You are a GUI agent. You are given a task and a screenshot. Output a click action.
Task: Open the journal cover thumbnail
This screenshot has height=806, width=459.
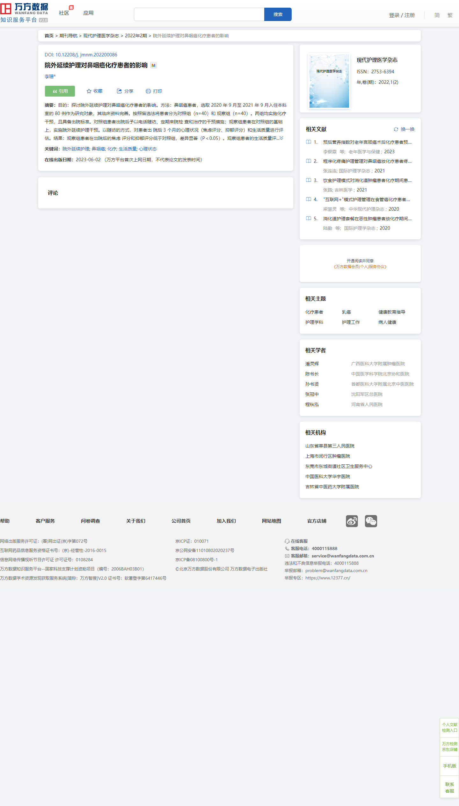tap(329, 81)
